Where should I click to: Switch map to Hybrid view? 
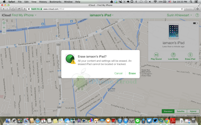point(193,111)
